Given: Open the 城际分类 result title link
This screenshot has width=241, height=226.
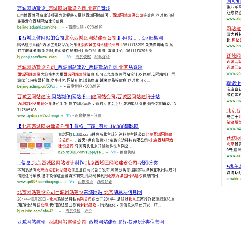Looking at the screenshot, I should [88, 163].
